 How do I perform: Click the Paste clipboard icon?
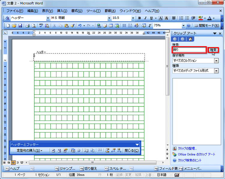tap(66, 26)
